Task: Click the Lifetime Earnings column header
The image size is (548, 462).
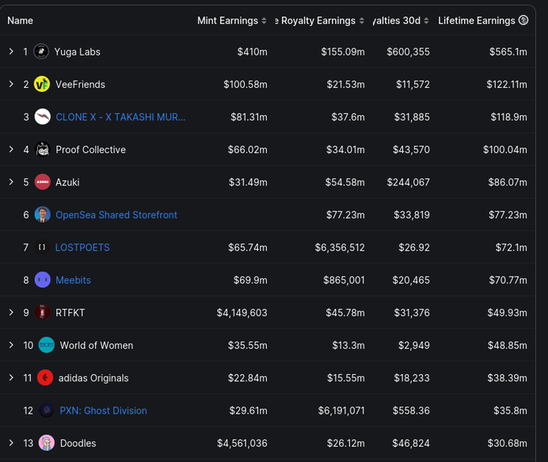Action: 476,21
